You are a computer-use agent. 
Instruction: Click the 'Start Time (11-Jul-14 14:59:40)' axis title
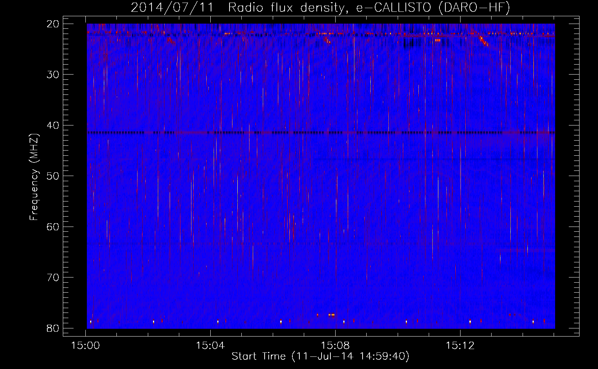pyautogui.click(x=320, y=356)
